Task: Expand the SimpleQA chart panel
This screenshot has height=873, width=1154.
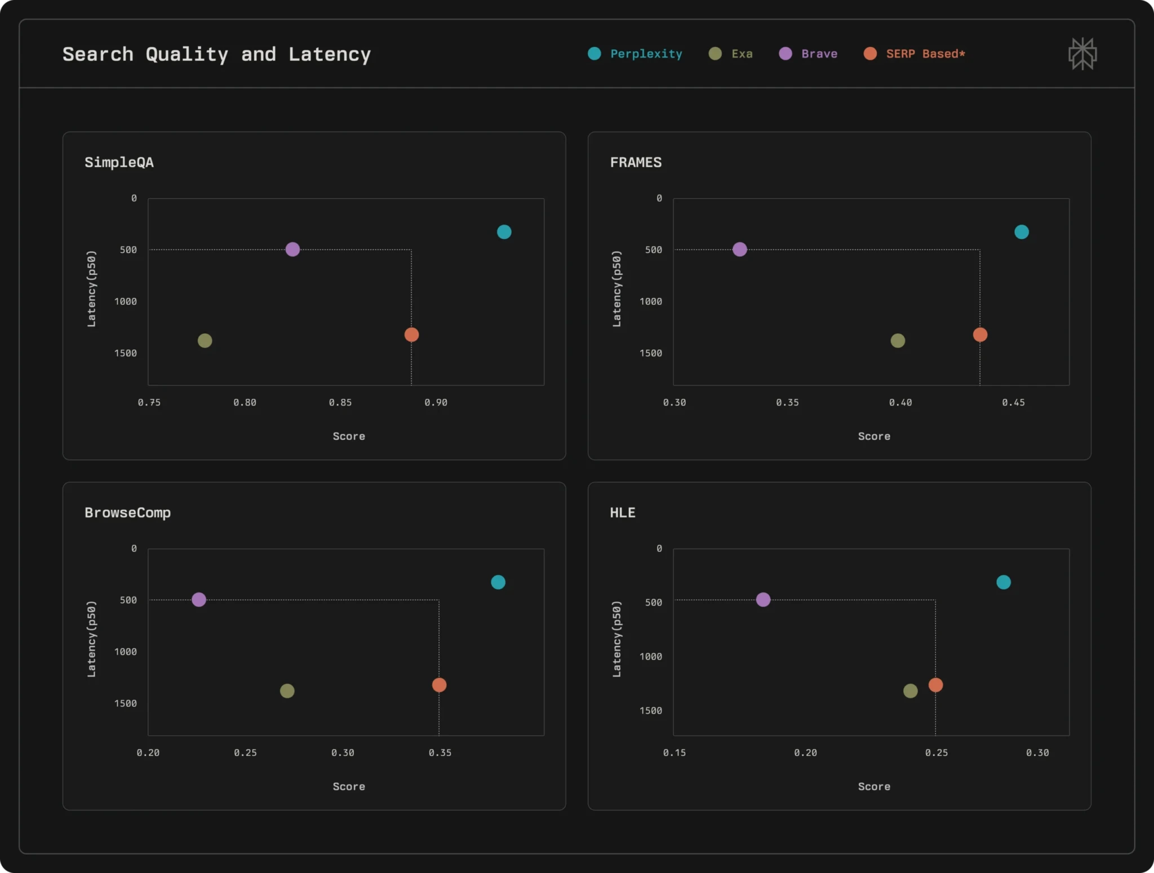Action: coord(119,162)
